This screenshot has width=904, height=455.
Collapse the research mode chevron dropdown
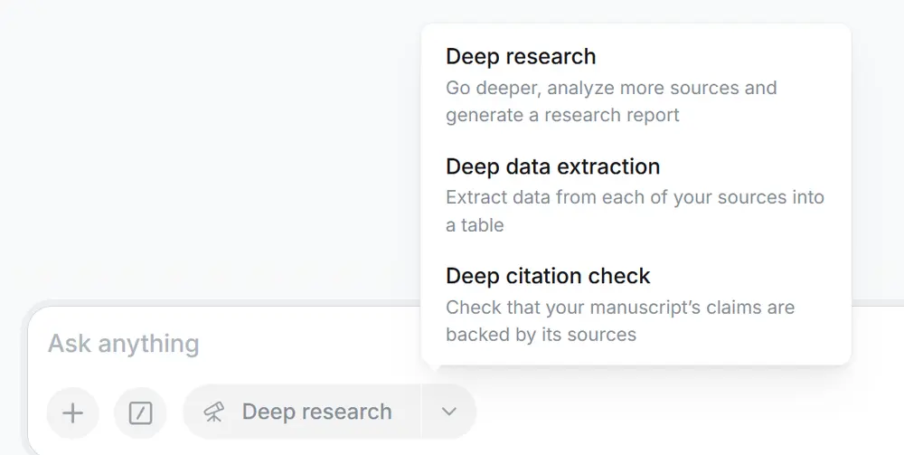(449, 412)
